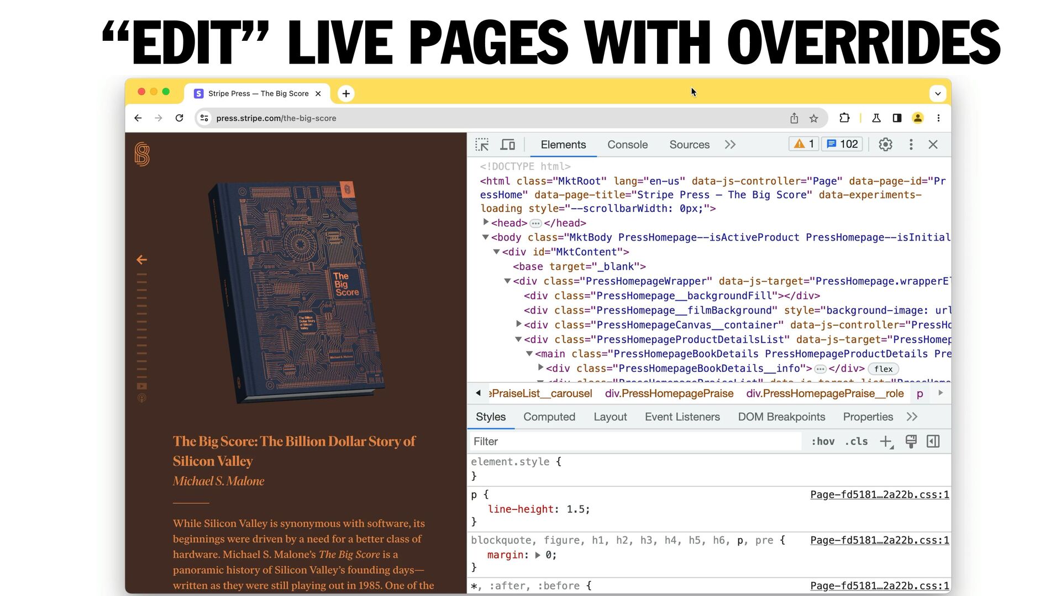Click the head ellipsis expand button

pyautogui.click(x=535, y=223)
